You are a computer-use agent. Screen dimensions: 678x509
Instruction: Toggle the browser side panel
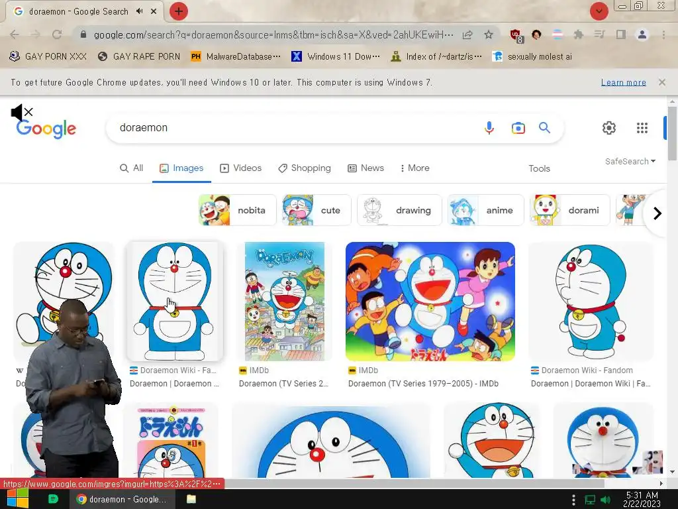[621, 34]
